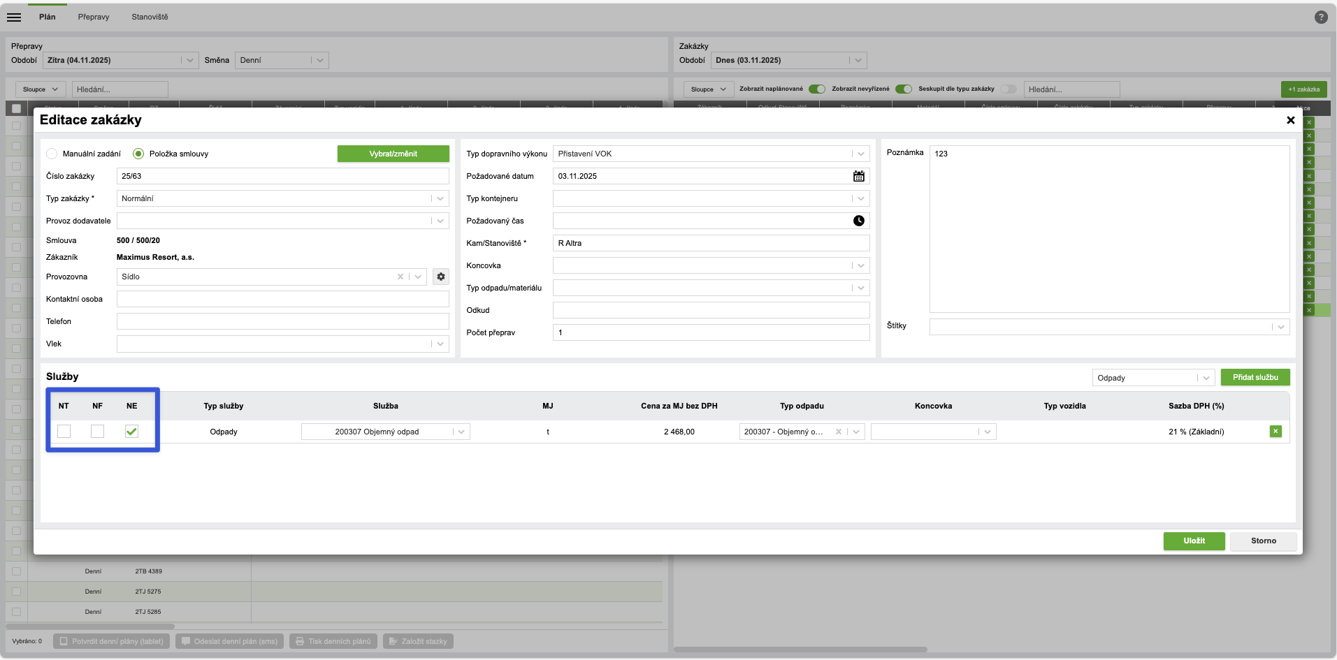Open the Zakázky Období dropdown

coord(789,60)
